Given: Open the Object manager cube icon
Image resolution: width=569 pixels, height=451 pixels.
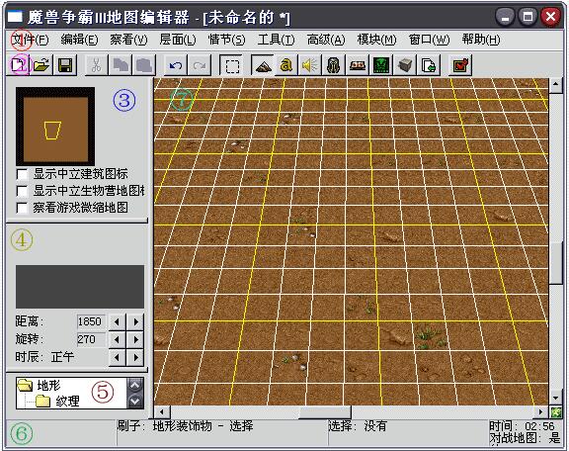Looking at the screenshot, I should point(405,65).
